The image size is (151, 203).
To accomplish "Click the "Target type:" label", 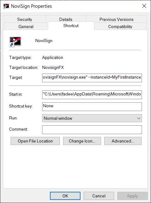I will click(20, 57).
